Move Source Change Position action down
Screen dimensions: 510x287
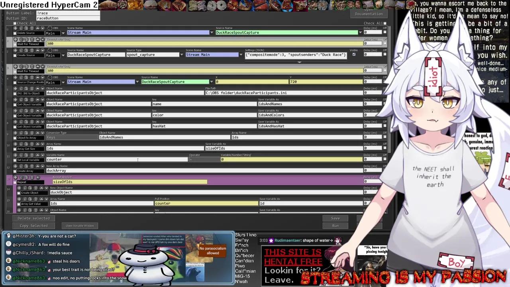pos(43,77)
